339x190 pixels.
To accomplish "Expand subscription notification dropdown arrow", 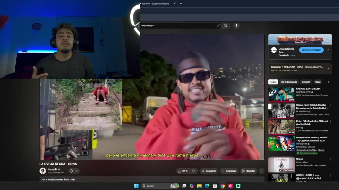I will coord(76,171).
